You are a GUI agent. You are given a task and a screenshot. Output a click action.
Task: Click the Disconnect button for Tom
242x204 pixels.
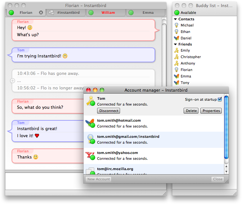108,111
